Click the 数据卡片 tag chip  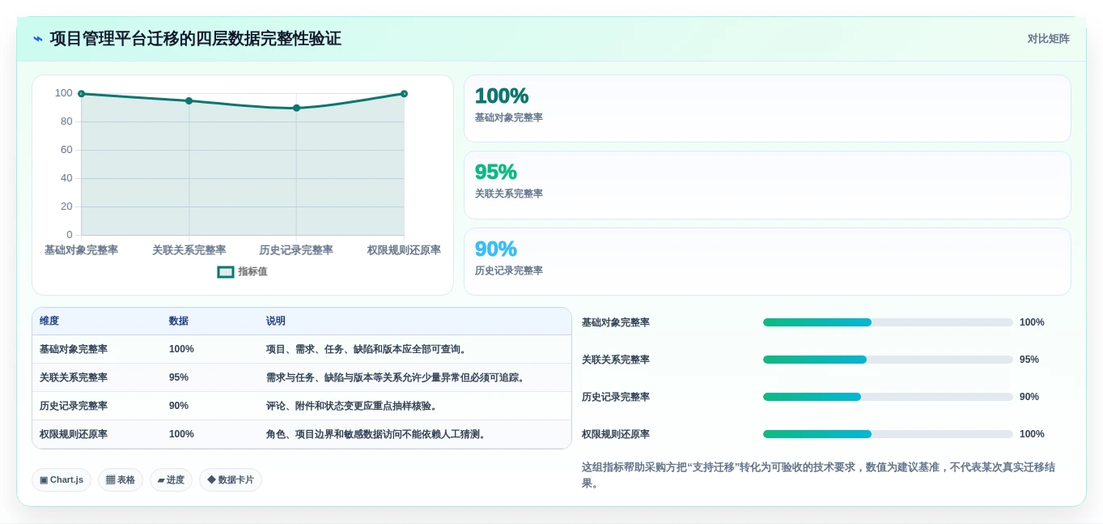coord(231,479)
